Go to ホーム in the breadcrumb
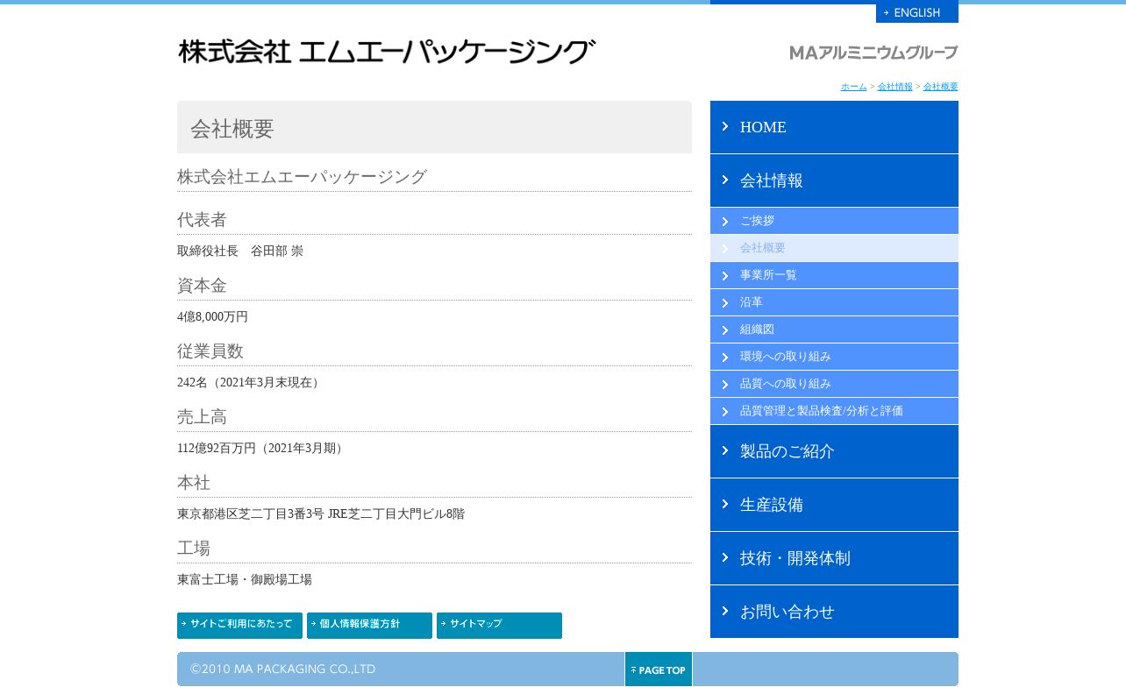 click(853, 87)
